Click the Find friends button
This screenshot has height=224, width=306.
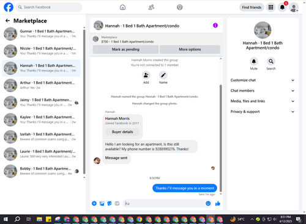(x=252, y=7)
